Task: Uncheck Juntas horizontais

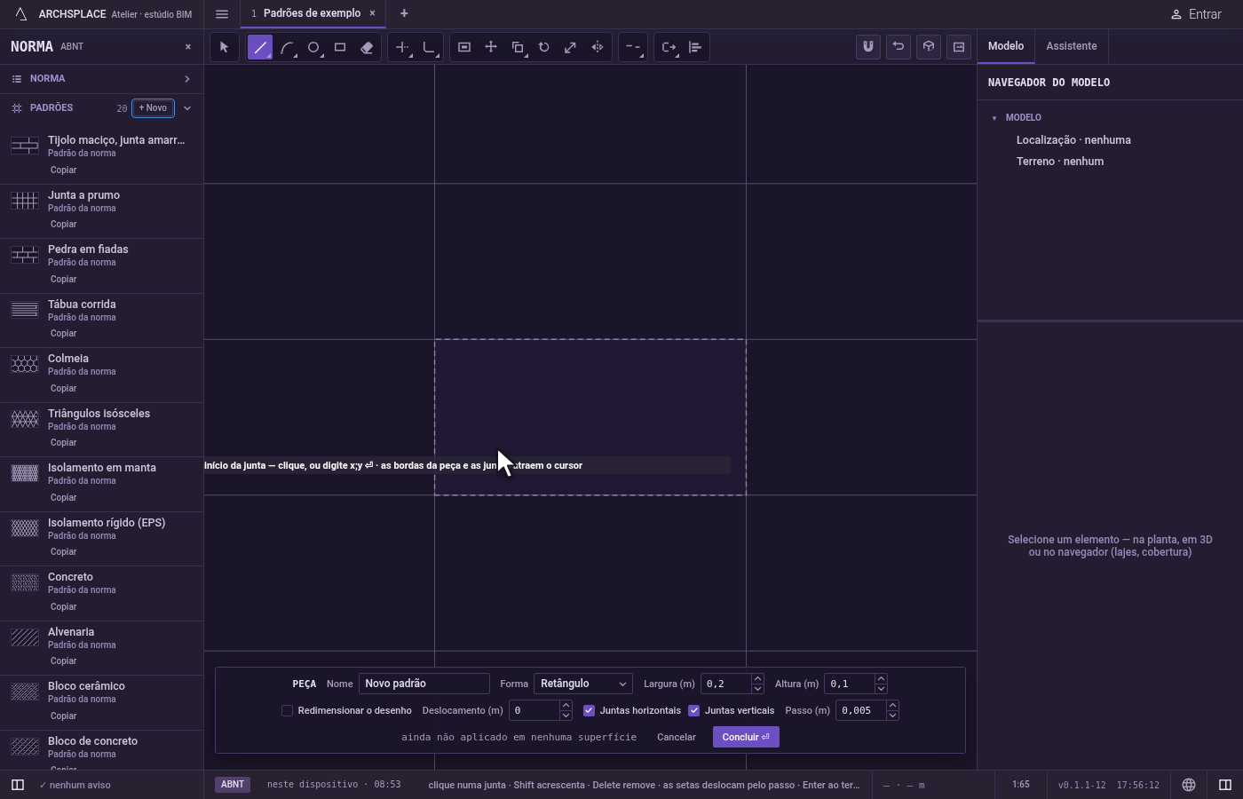Action: coord(589,710)
